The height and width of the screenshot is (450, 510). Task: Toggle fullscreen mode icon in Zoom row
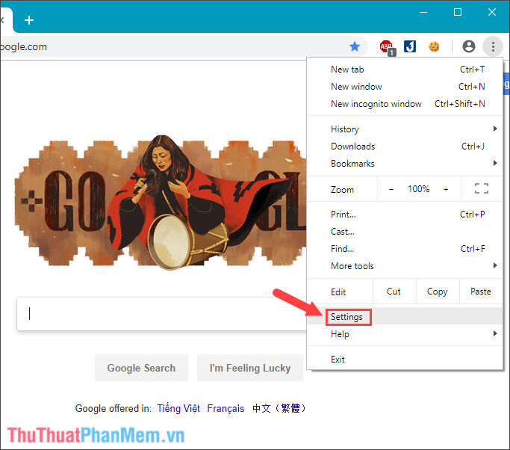482,188
